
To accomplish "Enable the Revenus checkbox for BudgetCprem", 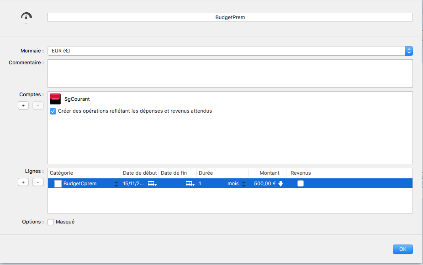I will [300, 184].
